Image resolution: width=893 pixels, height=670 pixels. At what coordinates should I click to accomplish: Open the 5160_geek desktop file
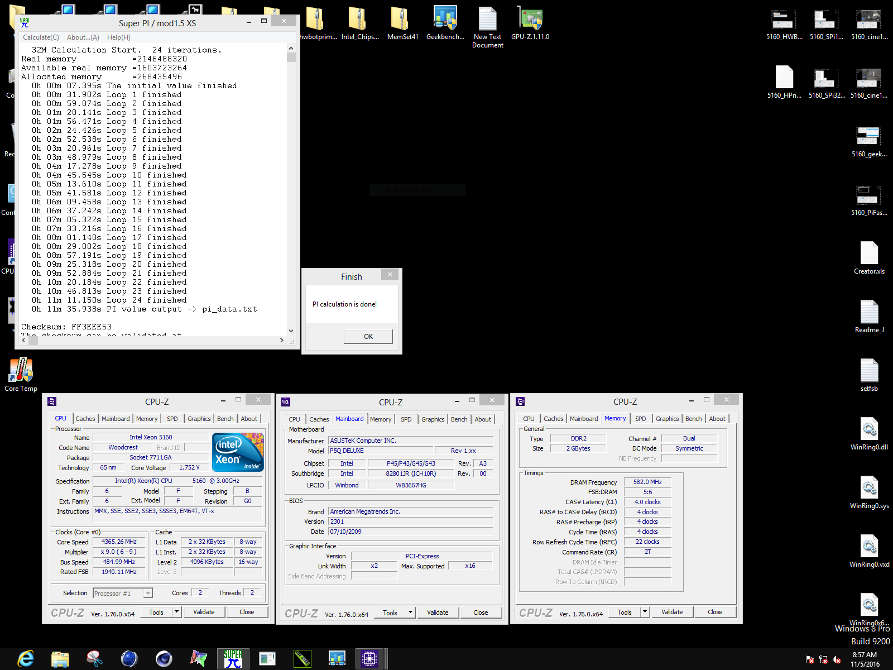(869, 141)
